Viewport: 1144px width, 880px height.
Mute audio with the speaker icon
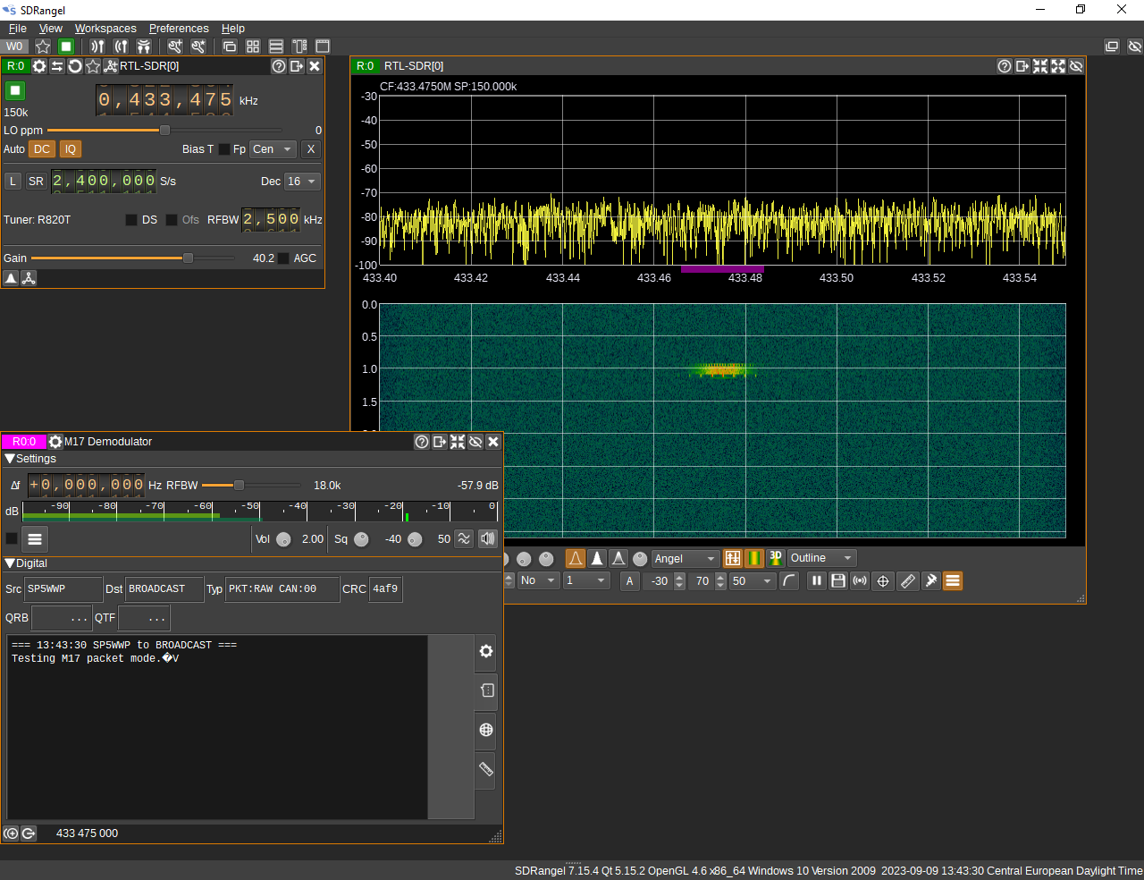coord(487,538)
